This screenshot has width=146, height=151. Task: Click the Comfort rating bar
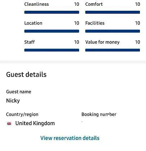click(x=112, y=12)
